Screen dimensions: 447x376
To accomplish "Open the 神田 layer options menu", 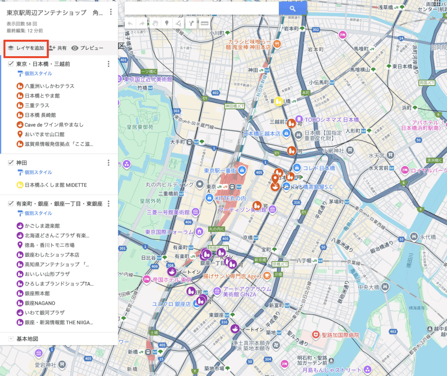I will click(109, 163).
